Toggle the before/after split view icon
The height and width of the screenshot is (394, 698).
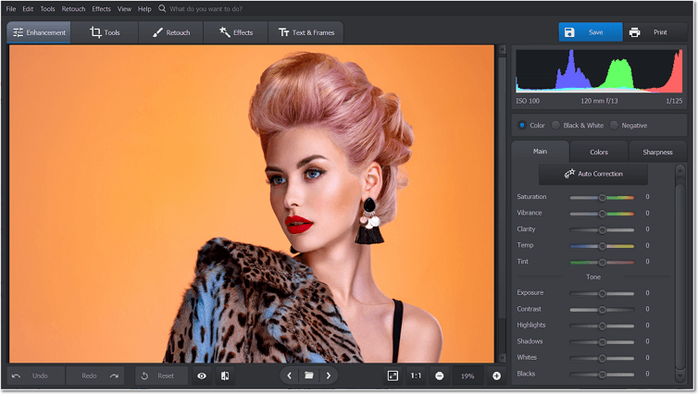(225, 376)
